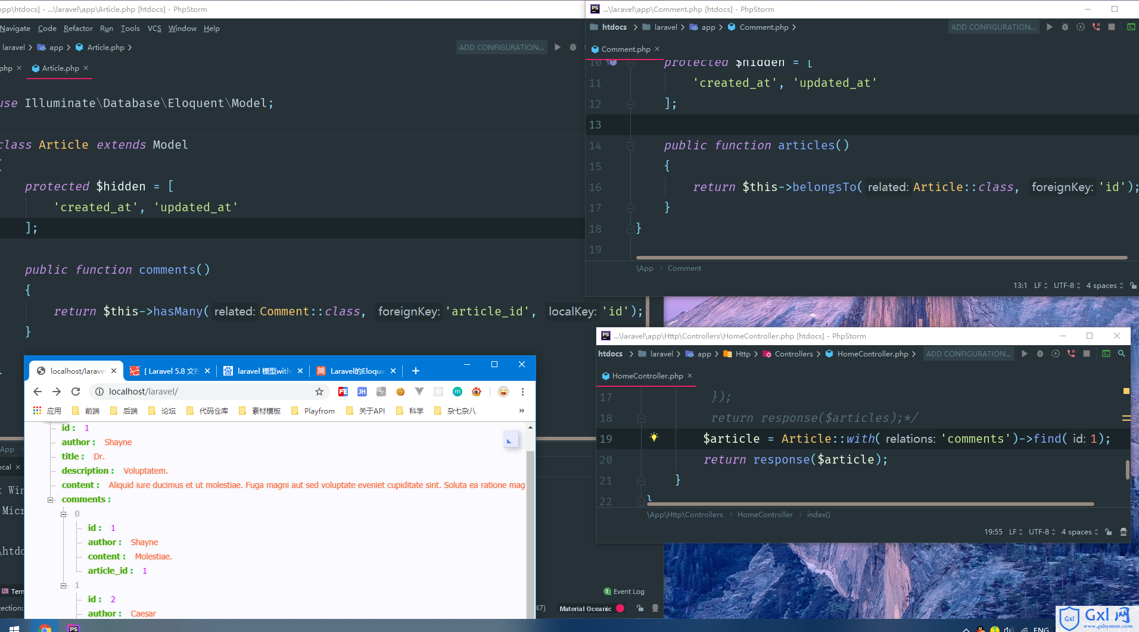Select the Article.php editor tab
The image size is (1139, 632).
pos(60,68)
